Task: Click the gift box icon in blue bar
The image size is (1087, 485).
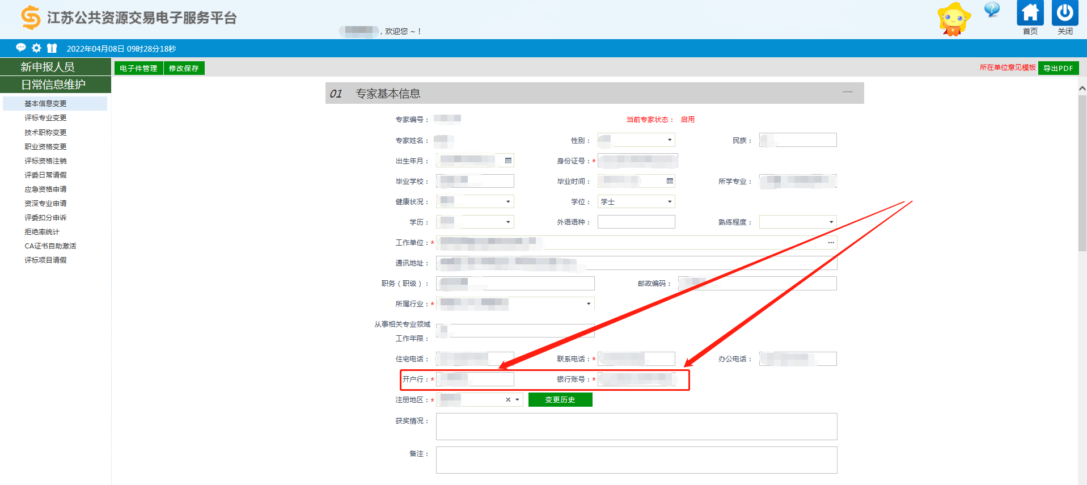Action: point(52,48)
